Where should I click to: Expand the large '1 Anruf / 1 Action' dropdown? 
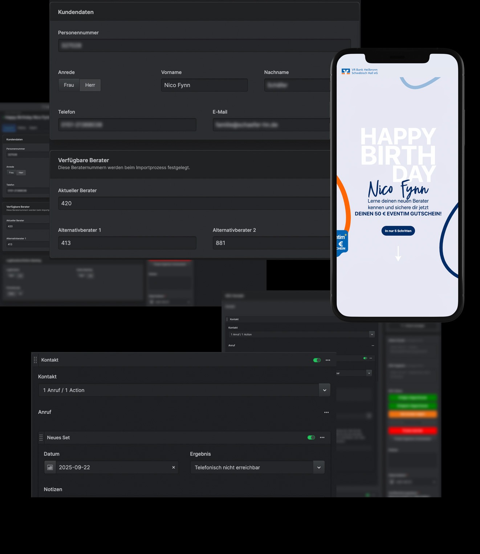[324, 390]
